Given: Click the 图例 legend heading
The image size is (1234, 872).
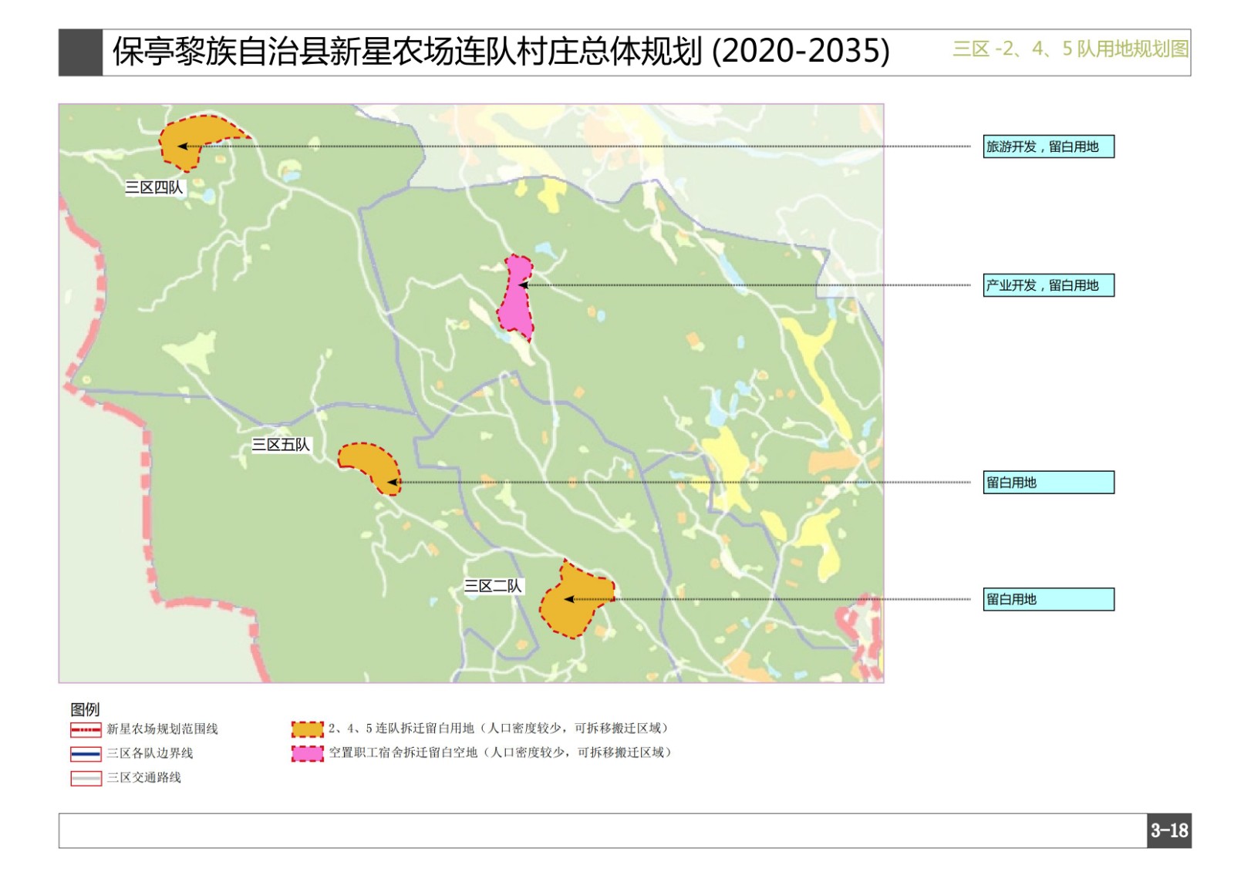Looking at the screenshot, I should (x=85, y=709).
